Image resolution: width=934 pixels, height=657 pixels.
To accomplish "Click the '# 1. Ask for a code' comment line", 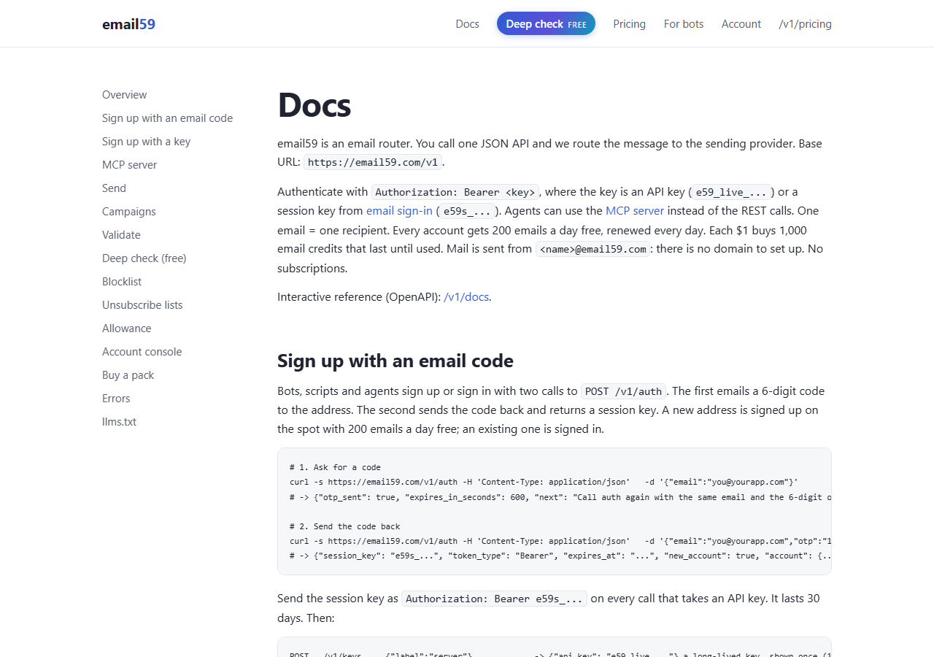I will point(335,467).
